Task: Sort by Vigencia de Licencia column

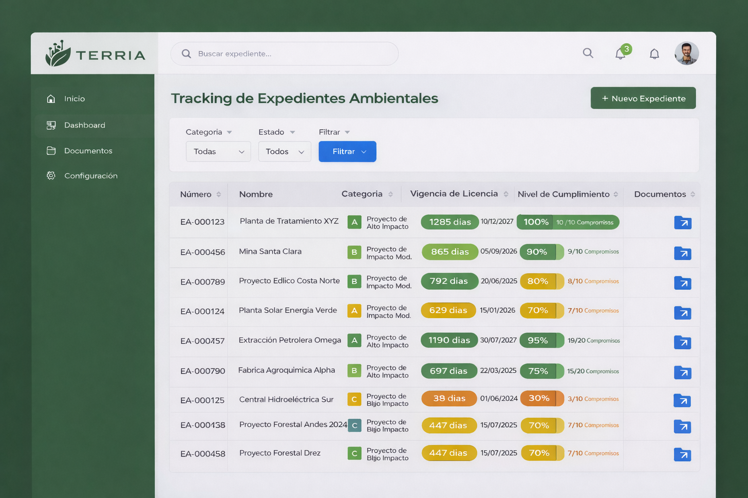Action: 506,194
